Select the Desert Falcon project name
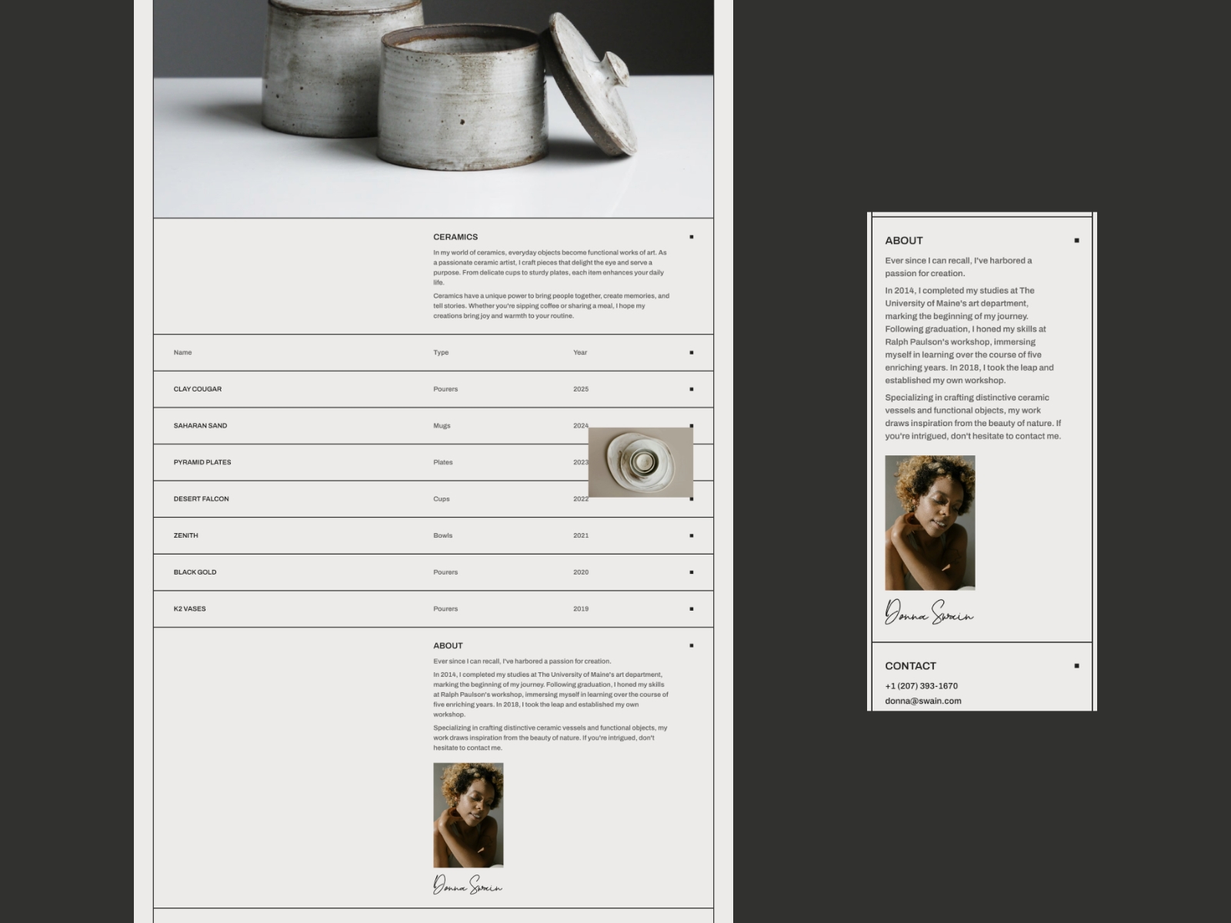 coord(201,499)
